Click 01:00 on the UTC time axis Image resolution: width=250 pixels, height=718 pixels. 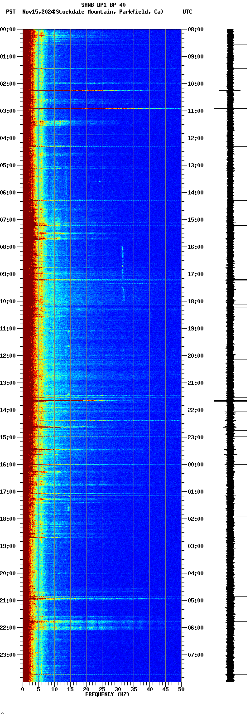pos(195,492)
